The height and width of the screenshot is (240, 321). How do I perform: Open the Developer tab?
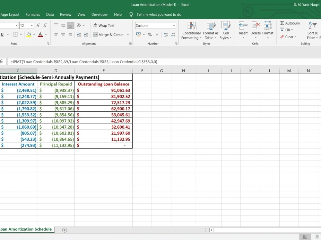100,14
